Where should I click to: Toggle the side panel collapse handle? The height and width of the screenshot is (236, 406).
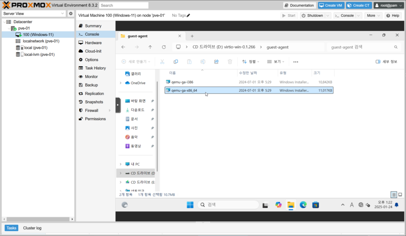coord(117,105)
